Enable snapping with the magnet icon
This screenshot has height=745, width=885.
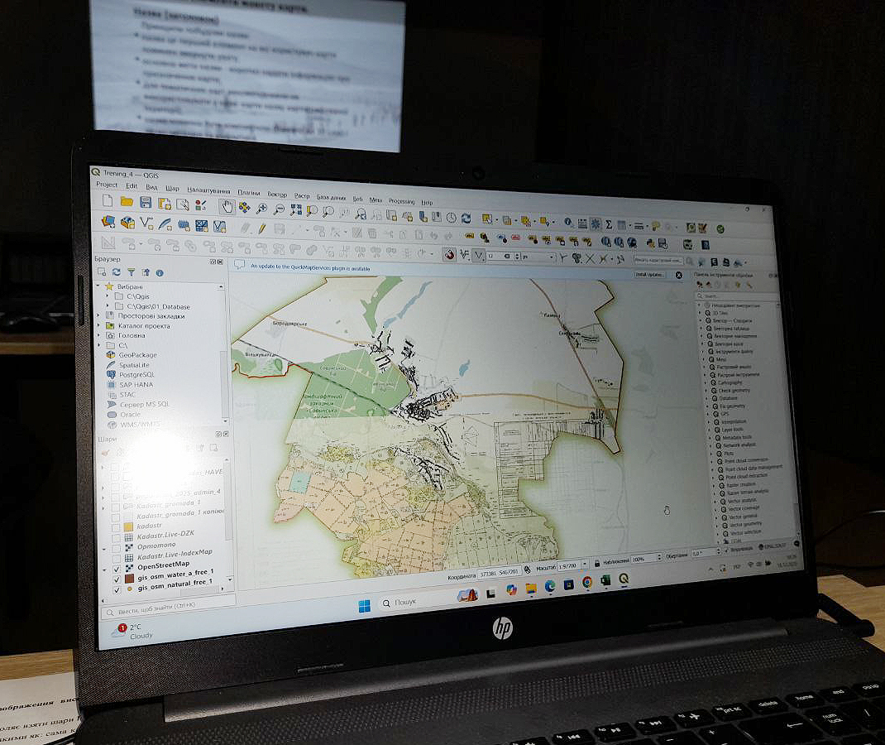(449, 254)
